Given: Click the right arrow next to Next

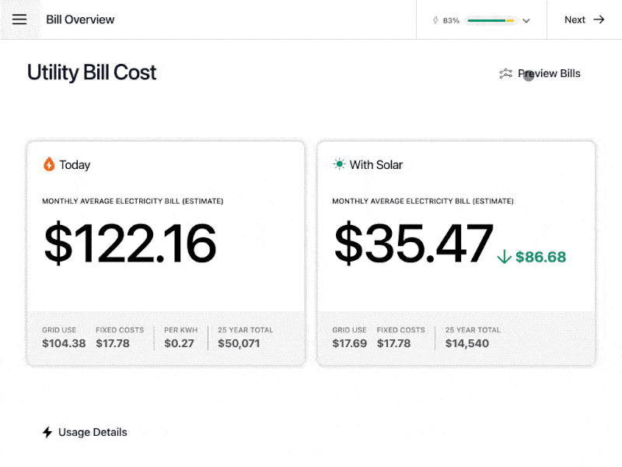Looking at the screenshot, I should coord(599,19).
